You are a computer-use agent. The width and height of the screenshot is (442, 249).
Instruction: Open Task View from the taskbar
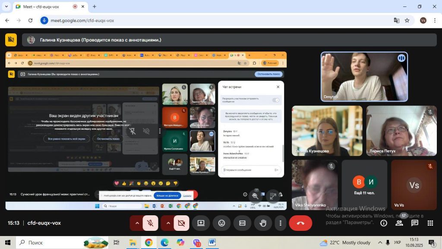[116, 243]
